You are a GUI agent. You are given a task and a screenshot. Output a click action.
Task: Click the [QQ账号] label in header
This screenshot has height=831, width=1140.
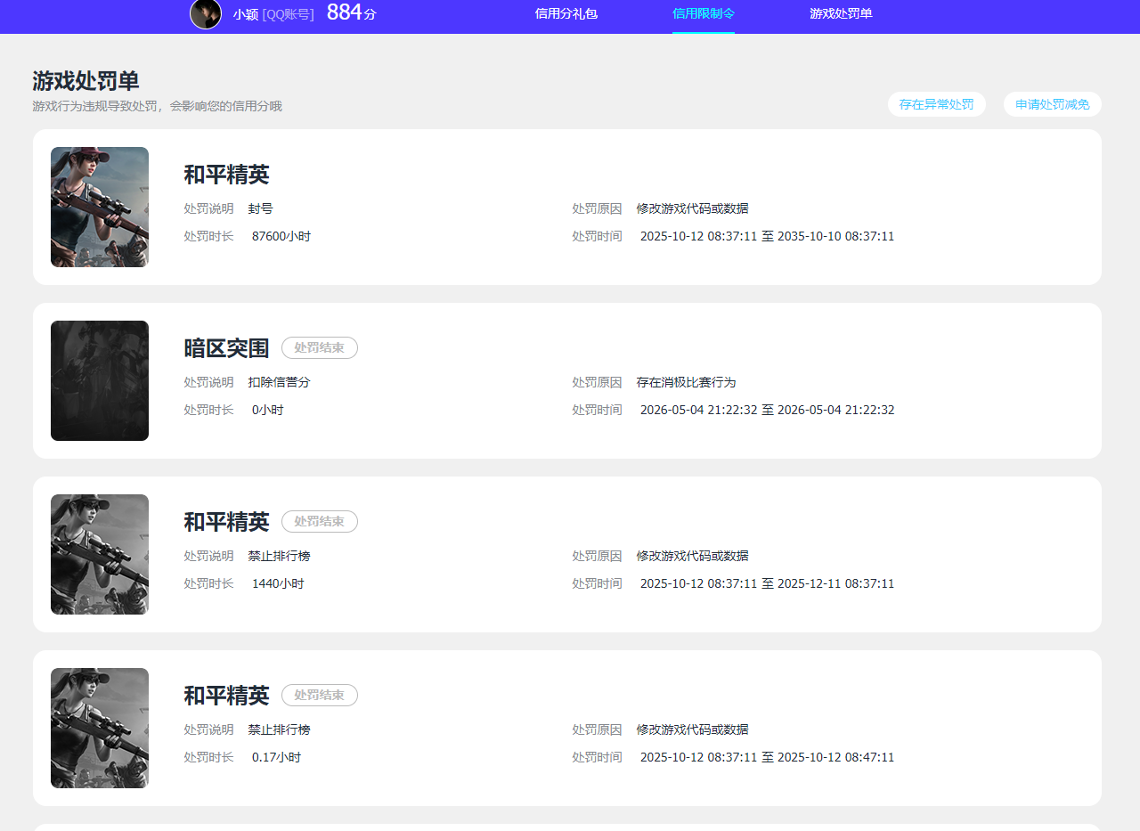click(288, 15)
